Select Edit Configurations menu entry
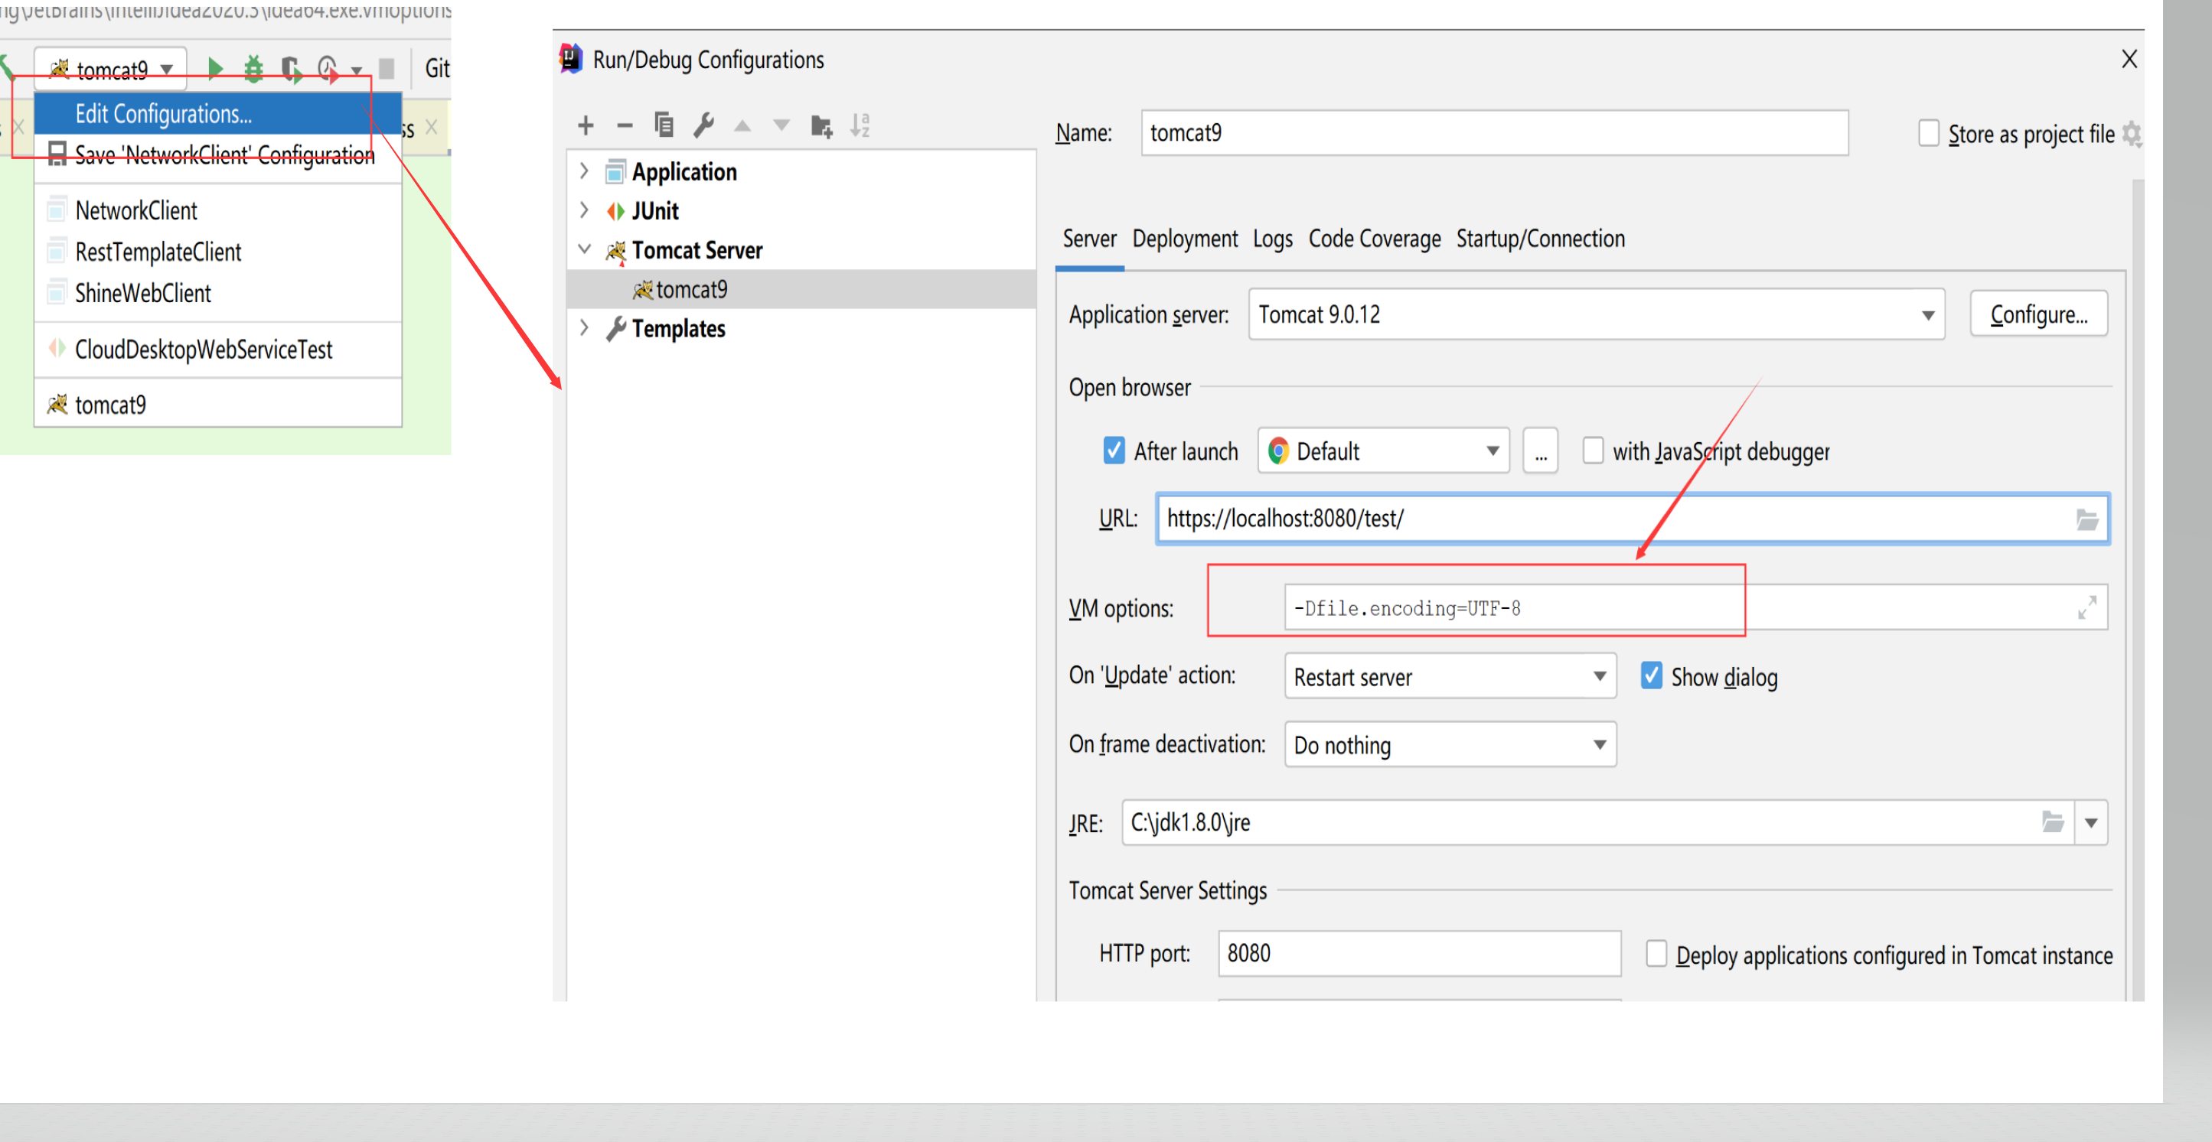The height and width of the screenshot is (1142, 2212). [163, 114]
